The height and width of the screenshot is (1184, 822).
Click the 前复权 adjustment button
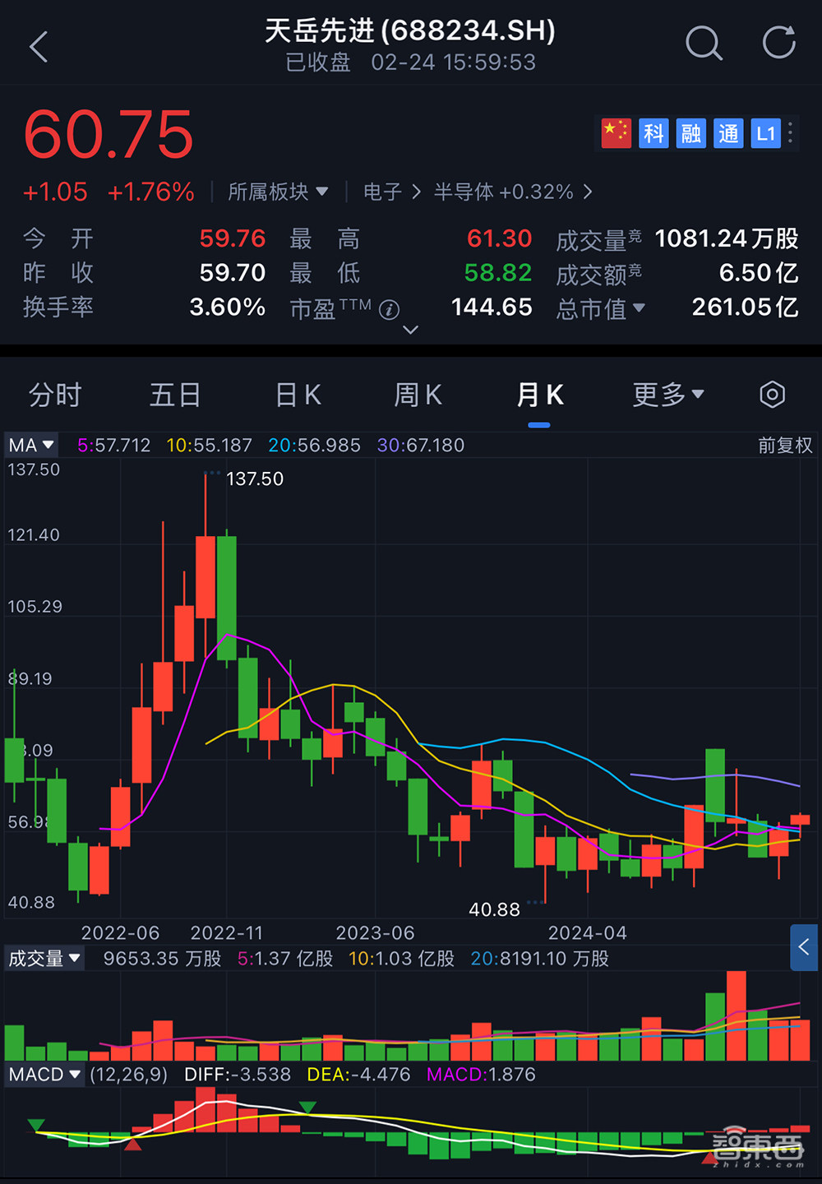(x=783, y=445)
